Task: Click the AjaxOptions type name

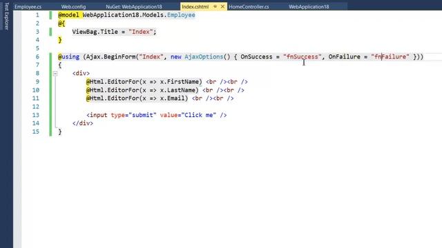Action: (x=204, y=56)
